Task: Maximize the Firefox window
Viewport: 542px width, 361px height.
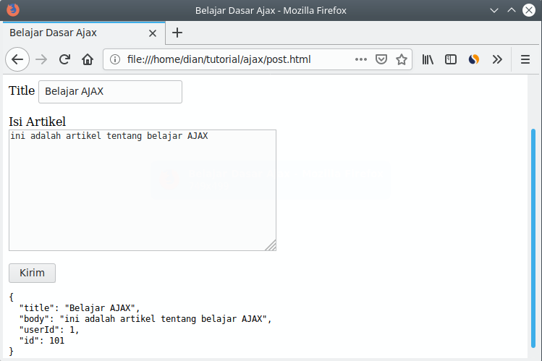Action: coord(512,10)
